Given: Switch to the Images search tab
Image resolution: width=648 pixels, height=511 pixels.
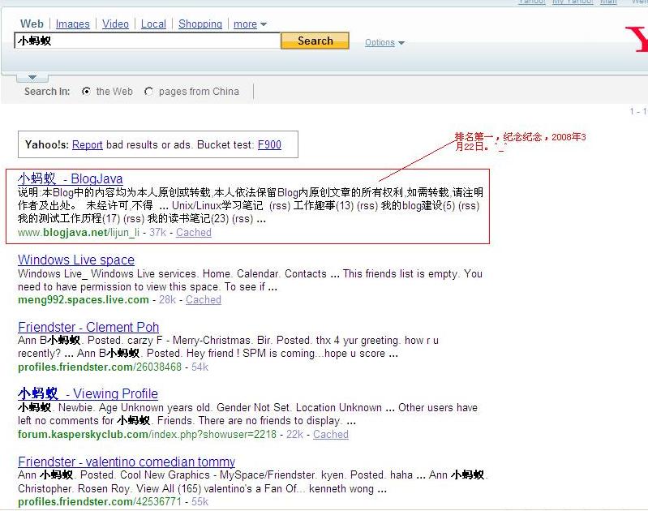Looking at the screenshot, I should click(x=72, y=24).
